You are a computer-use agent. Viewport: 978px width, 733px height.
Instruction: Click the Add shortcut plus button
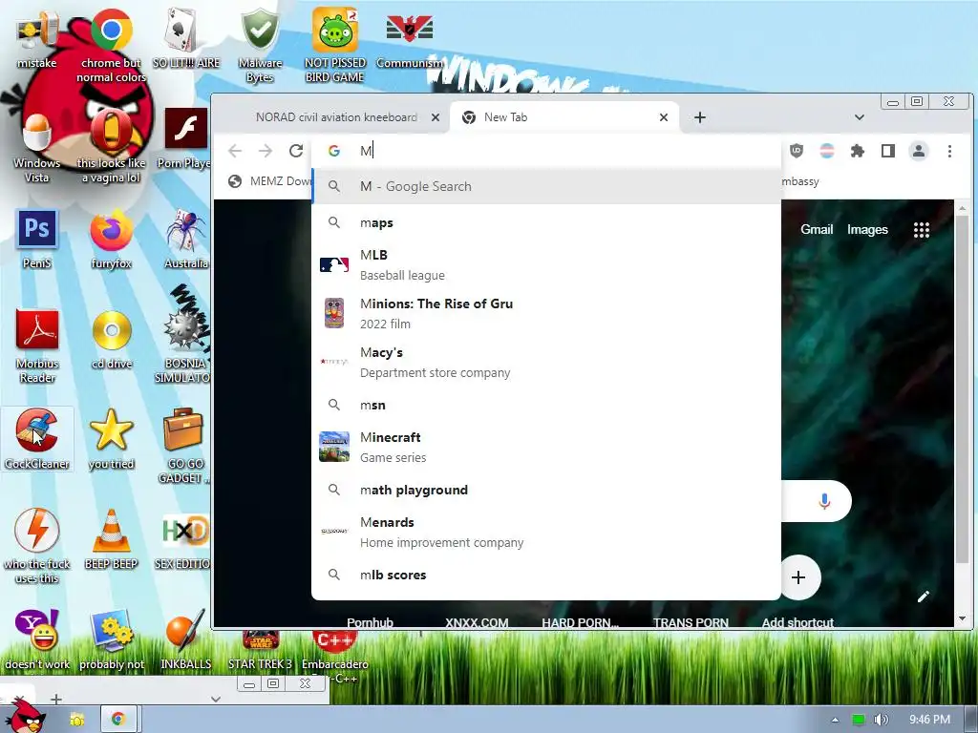[x=797, y=577]
